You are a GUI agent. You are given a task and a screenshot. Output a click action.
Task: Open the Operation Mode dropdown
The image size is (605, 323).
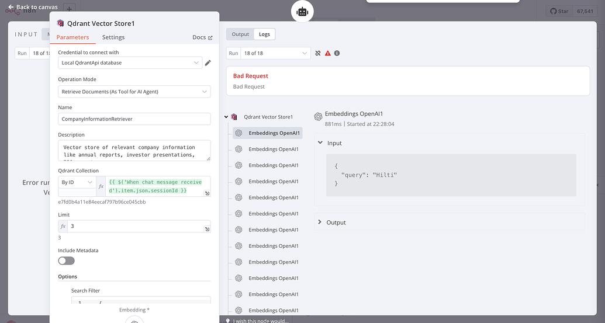pyautogui.click(x=134, y=92)
